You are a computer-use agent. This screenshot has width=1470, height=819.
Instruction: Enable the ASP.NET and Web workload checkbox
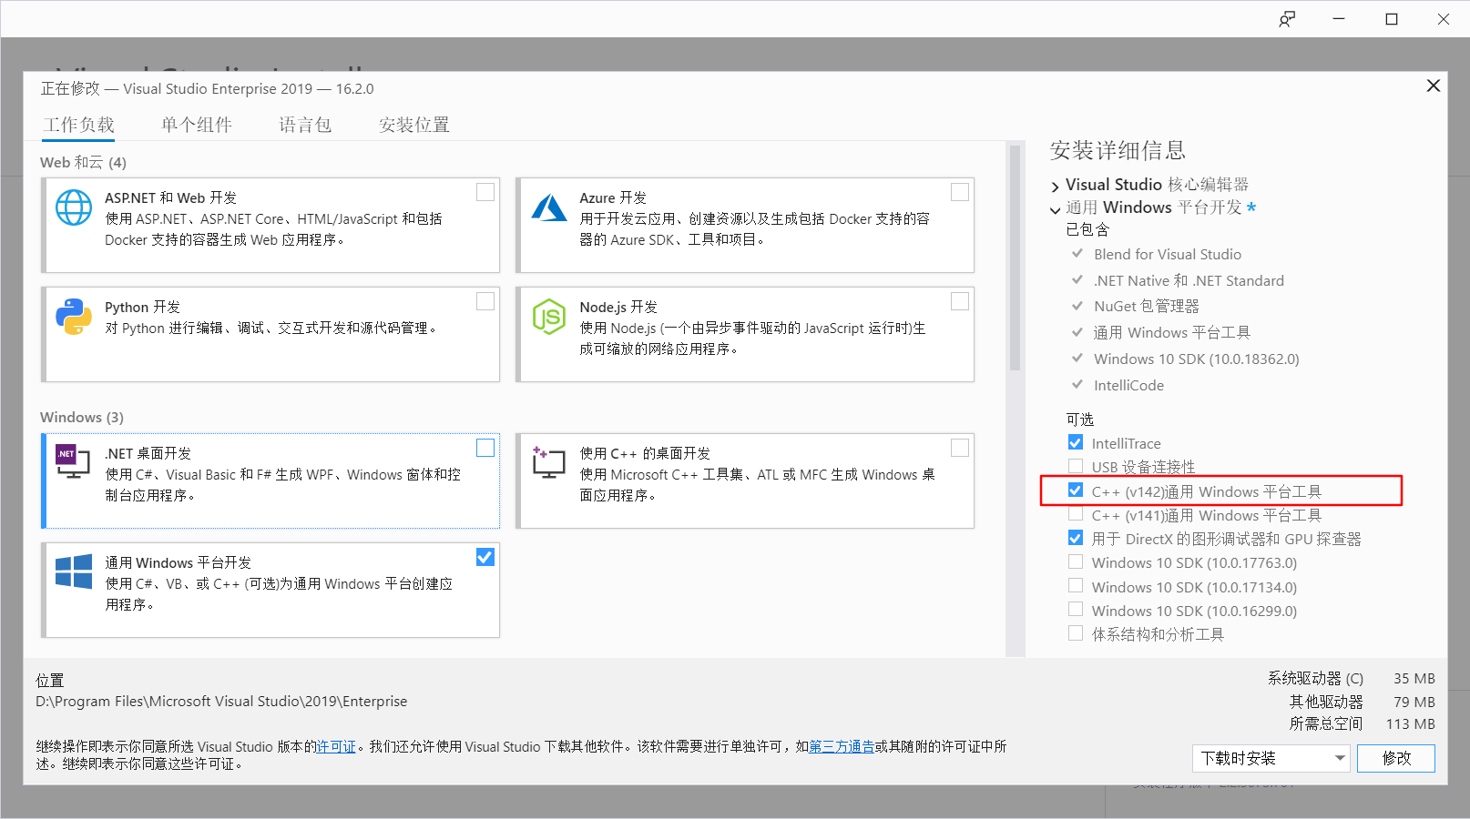point(485,192)
